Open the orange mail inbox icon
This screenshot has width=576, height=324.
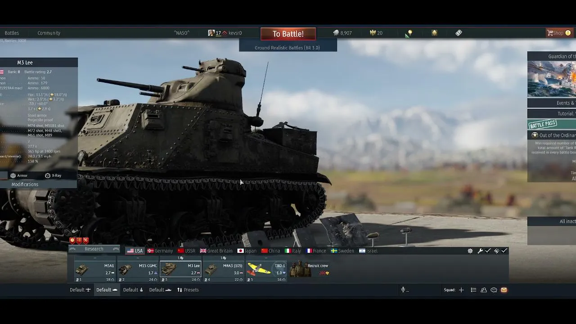pyautogui.click(x=504, y=290)
